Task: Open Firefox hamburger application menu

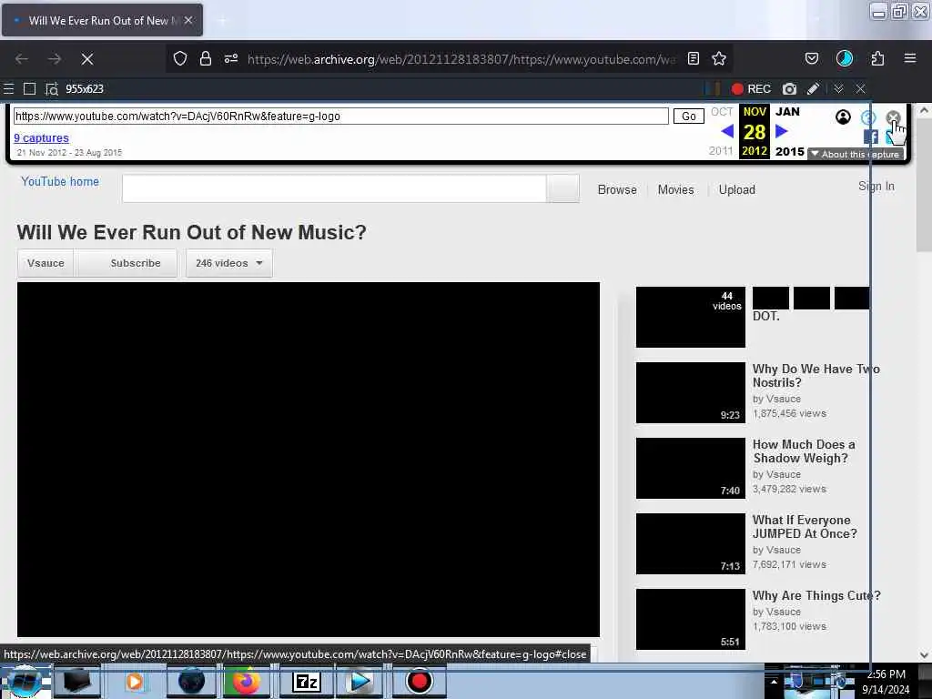Action: pos(910,58)
